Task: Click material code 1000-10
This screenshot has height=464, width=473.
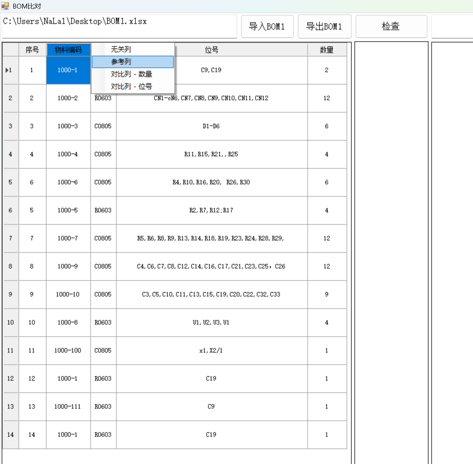Action: pyautogui.click(x=68, y=295)
